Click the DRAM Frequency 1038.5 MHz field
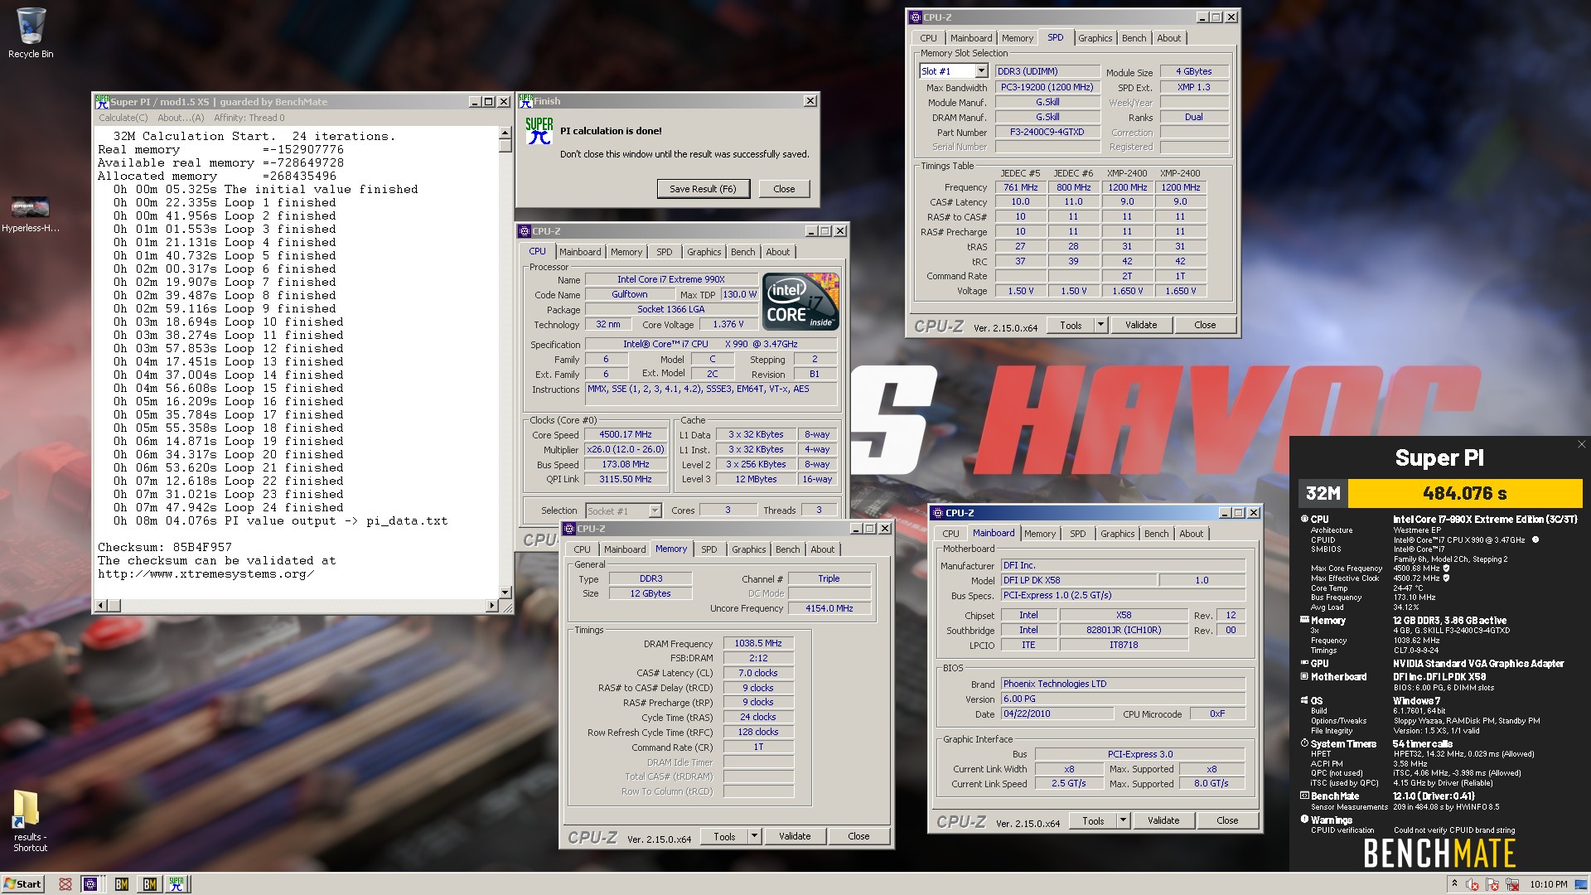The height and width of the screenshot is (895, 1591). pyautogui.click(x=758, y=643)
